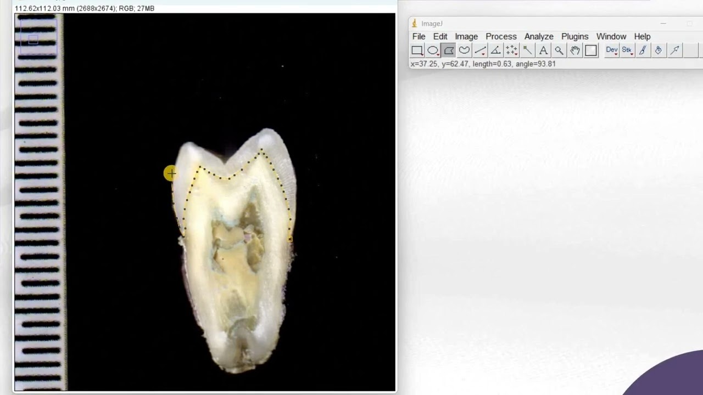Click the ImageJ microscope title icon
Image resolution: width=703 pixels, height=395 pixels.
point(415,24)
